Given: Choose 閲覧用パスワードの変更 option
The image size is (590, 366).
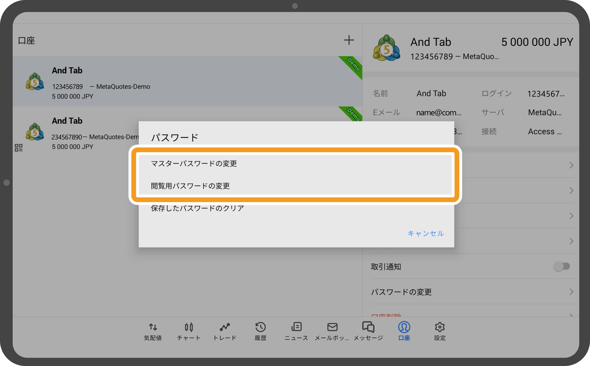Looking at the screenshot, I should click(190, 186).
